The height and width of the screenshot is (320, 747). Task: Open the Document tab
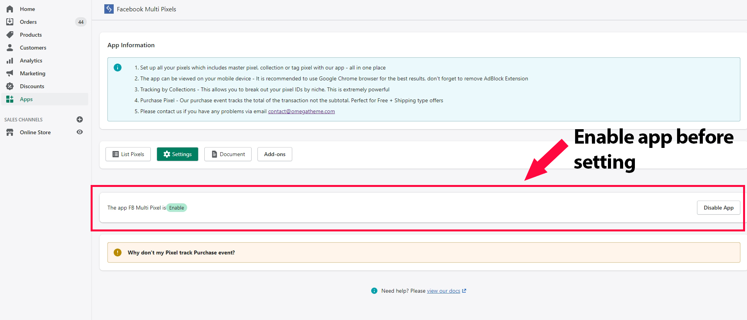point(228,154)
